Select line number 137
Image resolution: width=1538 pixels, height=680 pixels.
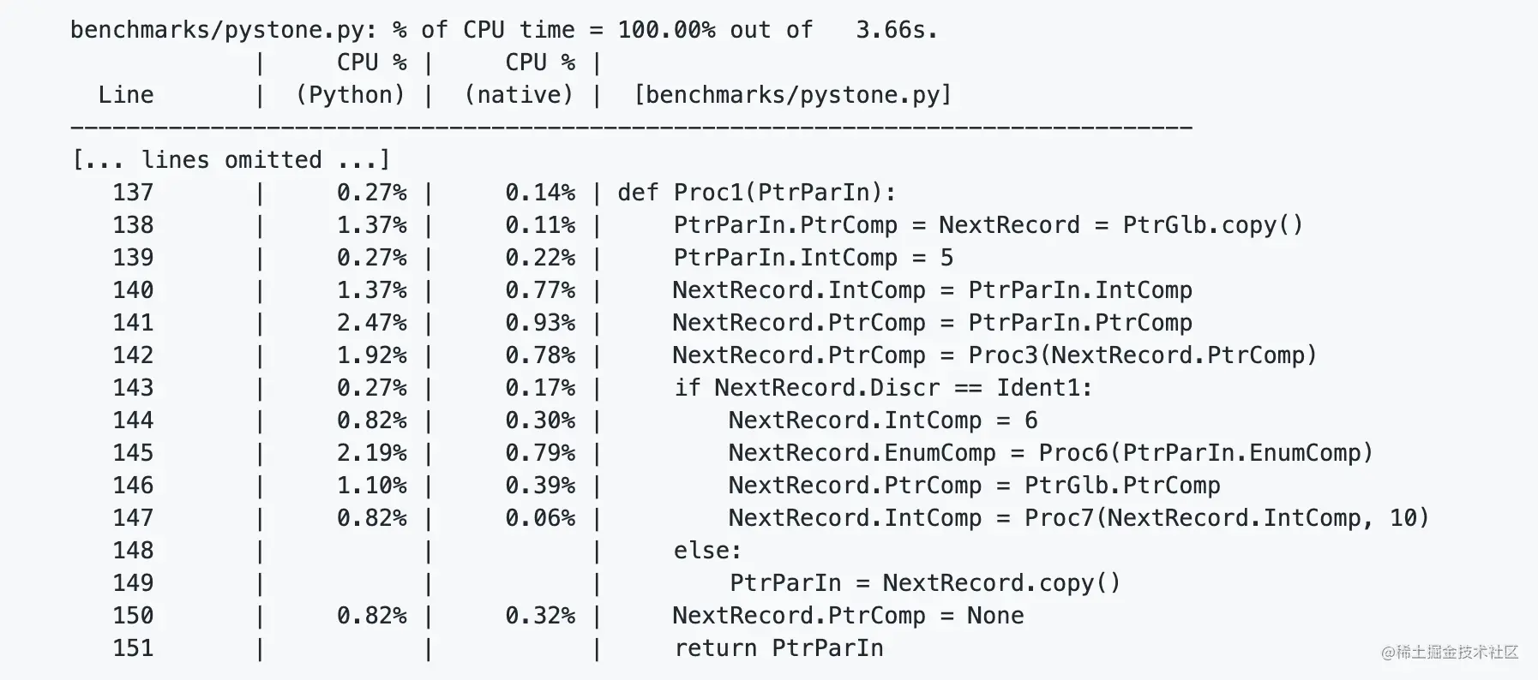tap(133, 192)
